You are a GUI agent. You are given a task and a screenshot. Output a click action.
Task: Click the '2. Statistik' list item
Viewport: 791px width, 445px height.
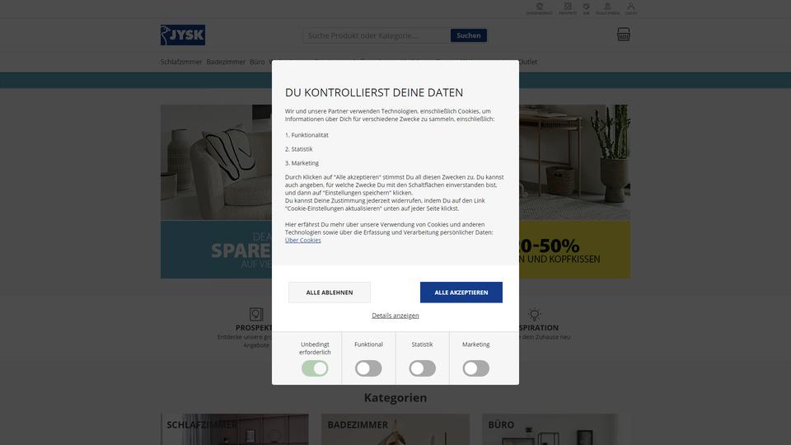click(298, 149)
